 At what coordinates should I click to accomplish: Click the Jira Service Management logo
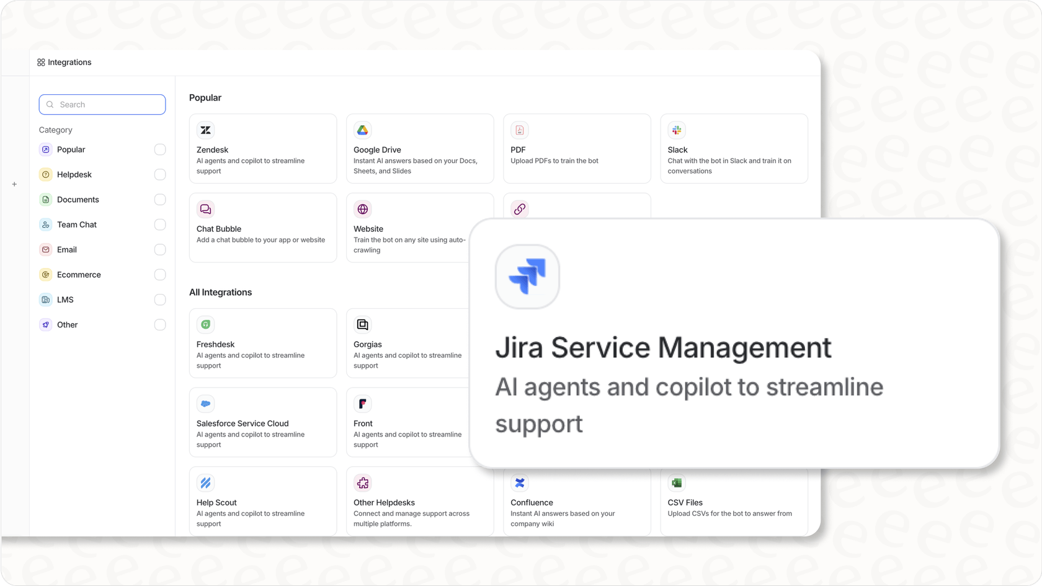pos(527,277)
